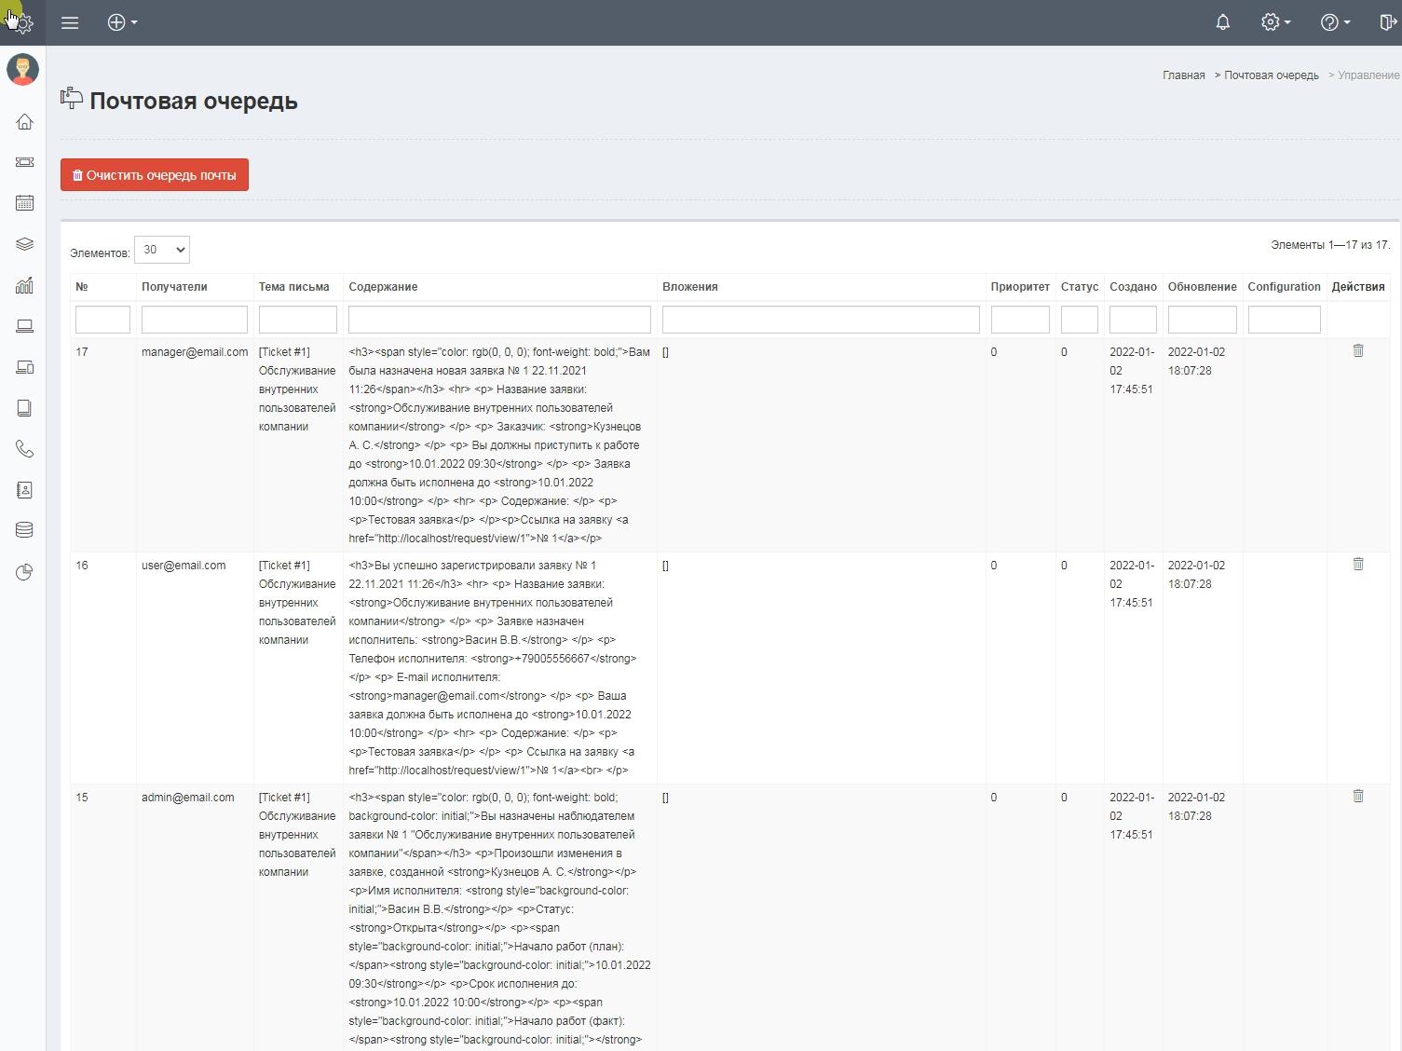The image size is (1402, 1051).
Task: Click the phone icon in sidebar
Action: click(x=25, y=449)
